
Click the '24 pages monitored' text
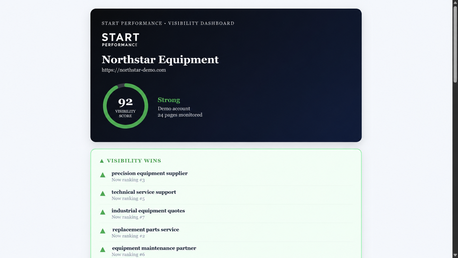point(180,115)
